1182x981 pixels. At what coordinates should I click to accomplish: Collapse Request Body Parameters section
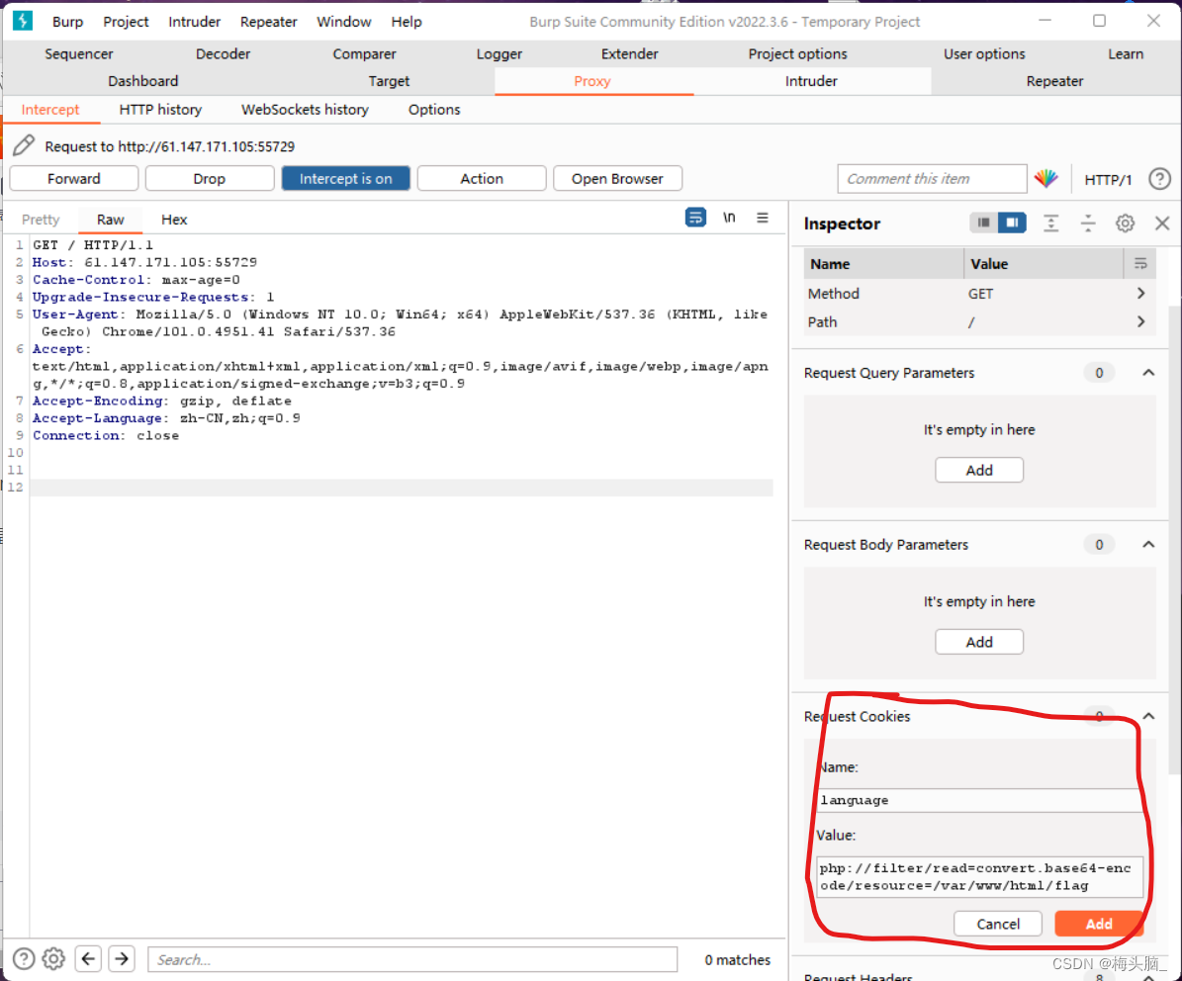pyautogui.click(x=1148, y=545)
